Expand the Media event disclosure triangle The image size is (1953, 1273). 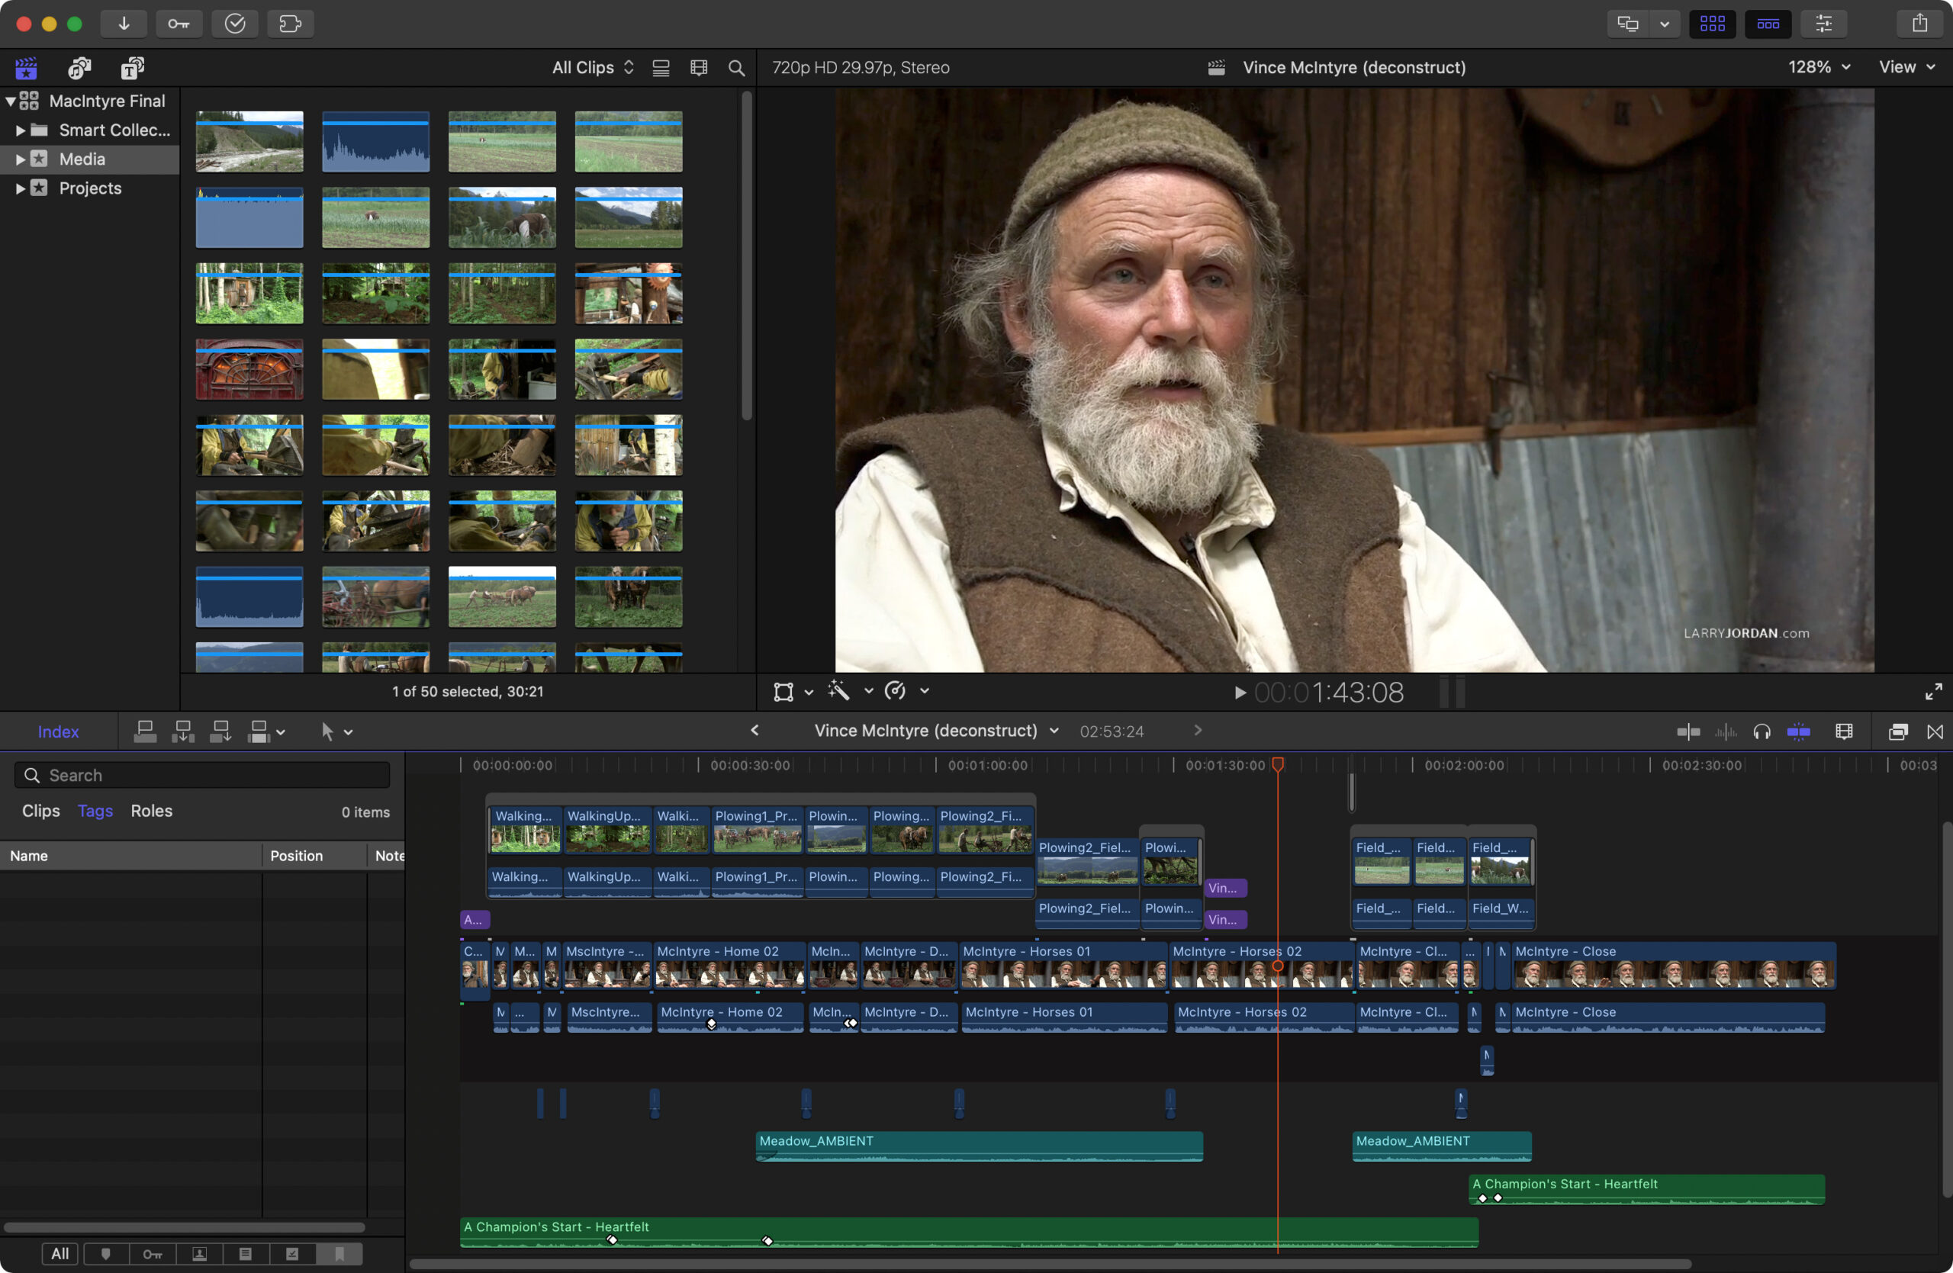tap(20, 159)
